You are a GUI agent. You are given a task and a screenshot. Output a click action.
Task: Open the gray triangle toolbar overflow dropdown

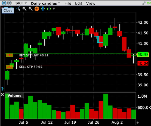54,9
